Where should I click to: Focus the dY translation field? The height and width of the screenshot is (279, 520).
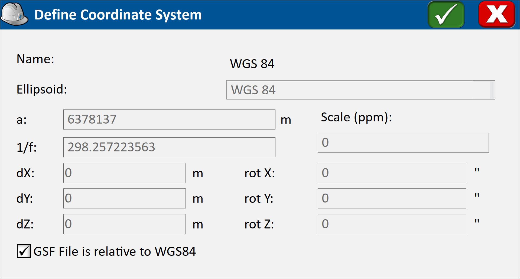point(125,198)
